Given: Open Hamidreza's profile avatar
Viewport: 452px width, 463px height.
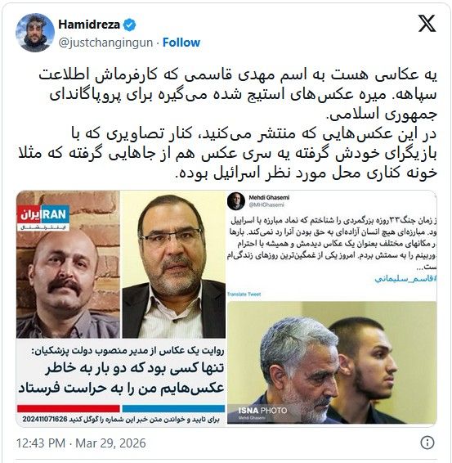Looking at the screenshot, I should tap(35, 33).
